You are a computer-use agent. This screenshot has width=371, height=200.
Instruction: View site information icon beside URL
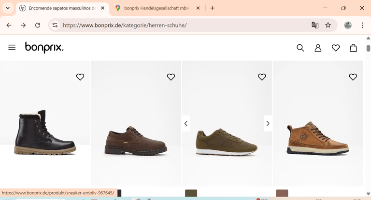click(55, 25)
